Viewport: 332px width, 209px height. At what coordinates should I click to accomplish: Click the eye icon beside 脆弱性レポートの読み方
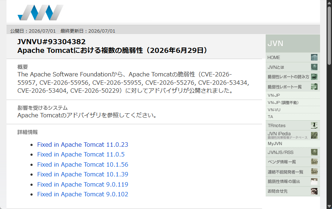(x=314, y=77)
